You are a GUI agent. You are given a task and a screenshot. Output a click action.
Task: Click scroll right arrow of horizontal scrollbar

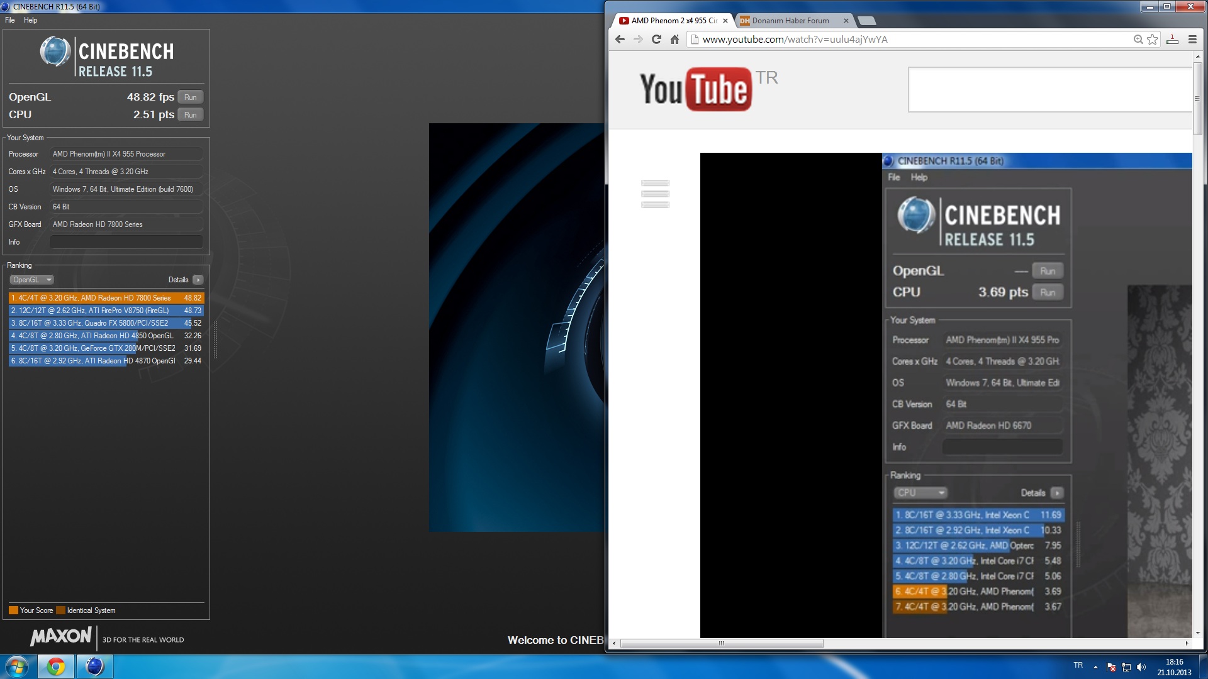[1187, 644]
